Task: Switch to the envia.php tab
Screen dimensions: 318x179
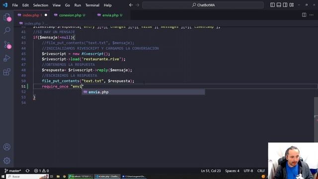Action: pos(110,15)
